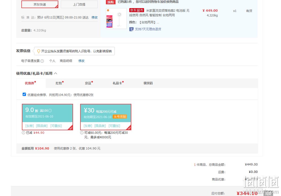The width and height of the screenshot is (281, 196).
Task: Click the 京东超市 red badge
Action: [137, 10]
